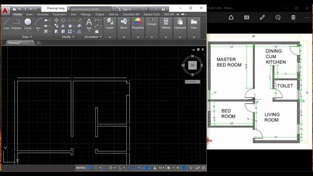Click the Rotate tool in Modify panel
This screenshot has width=313, height=176.
pos(63,21)
